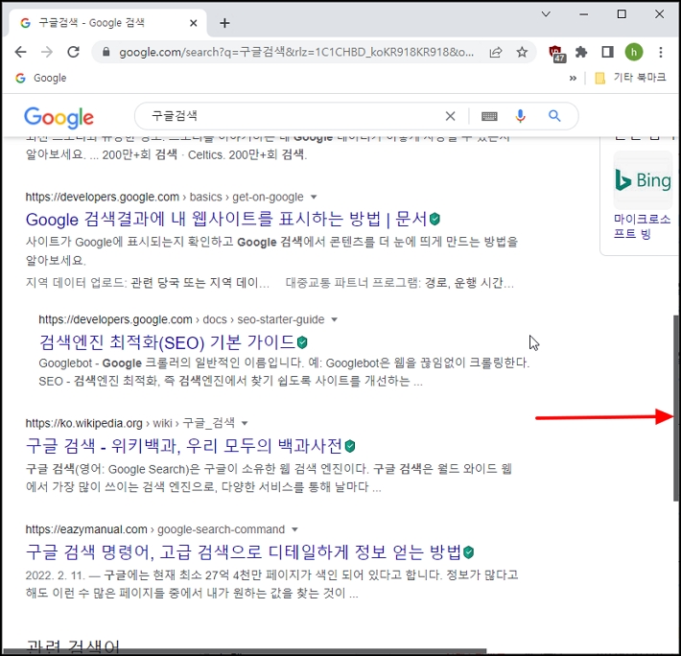The width and height of the screenshot is (681, 656).
Task: Click the 'https://ko.wikipedia.org' URL text
Action: pyautogui.click(x=83, y=423)
